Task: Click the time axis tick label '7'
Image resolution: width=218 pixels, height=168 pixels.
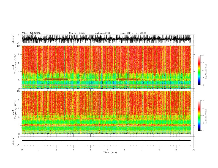Action: tap(142, 150)
